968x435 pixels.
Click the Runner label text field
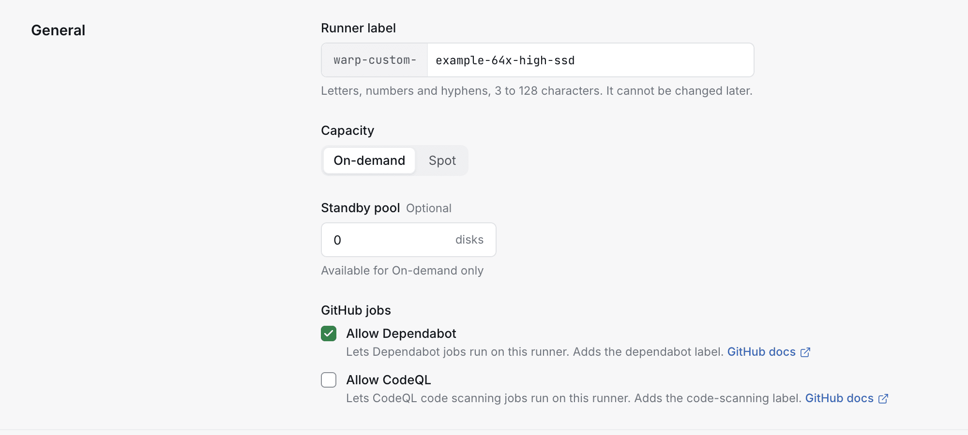point(590,60)
